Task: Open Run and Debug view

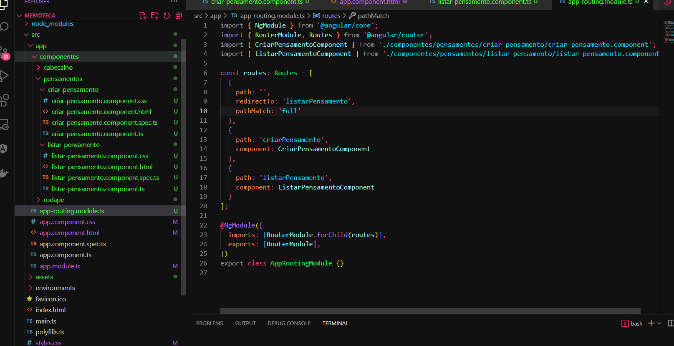Action: pyautogui.click(x=4, y=76)
